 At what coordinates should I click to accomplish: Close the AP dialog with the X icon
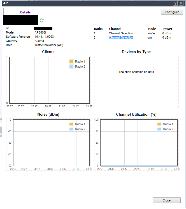(181, 3)
